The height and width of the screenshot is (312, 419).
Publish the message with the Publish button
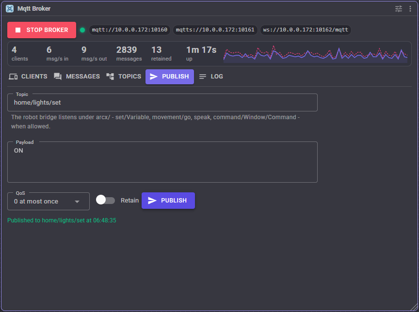(168, 201)
